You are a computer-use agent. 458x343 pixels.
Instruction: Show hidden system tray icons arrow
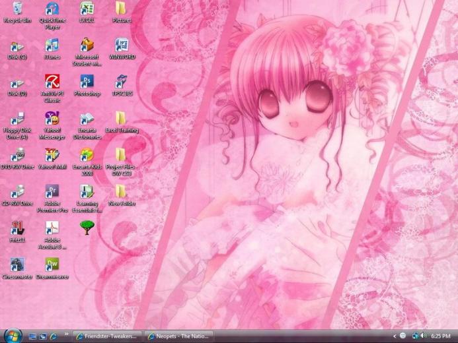point(395,336)
